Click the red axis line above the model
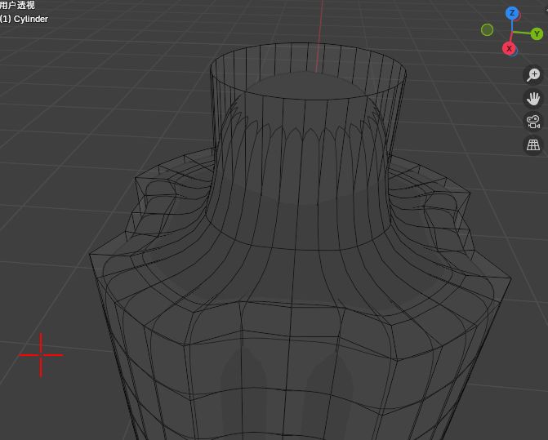The image size is (548, 440). click(x=320, y=24)
